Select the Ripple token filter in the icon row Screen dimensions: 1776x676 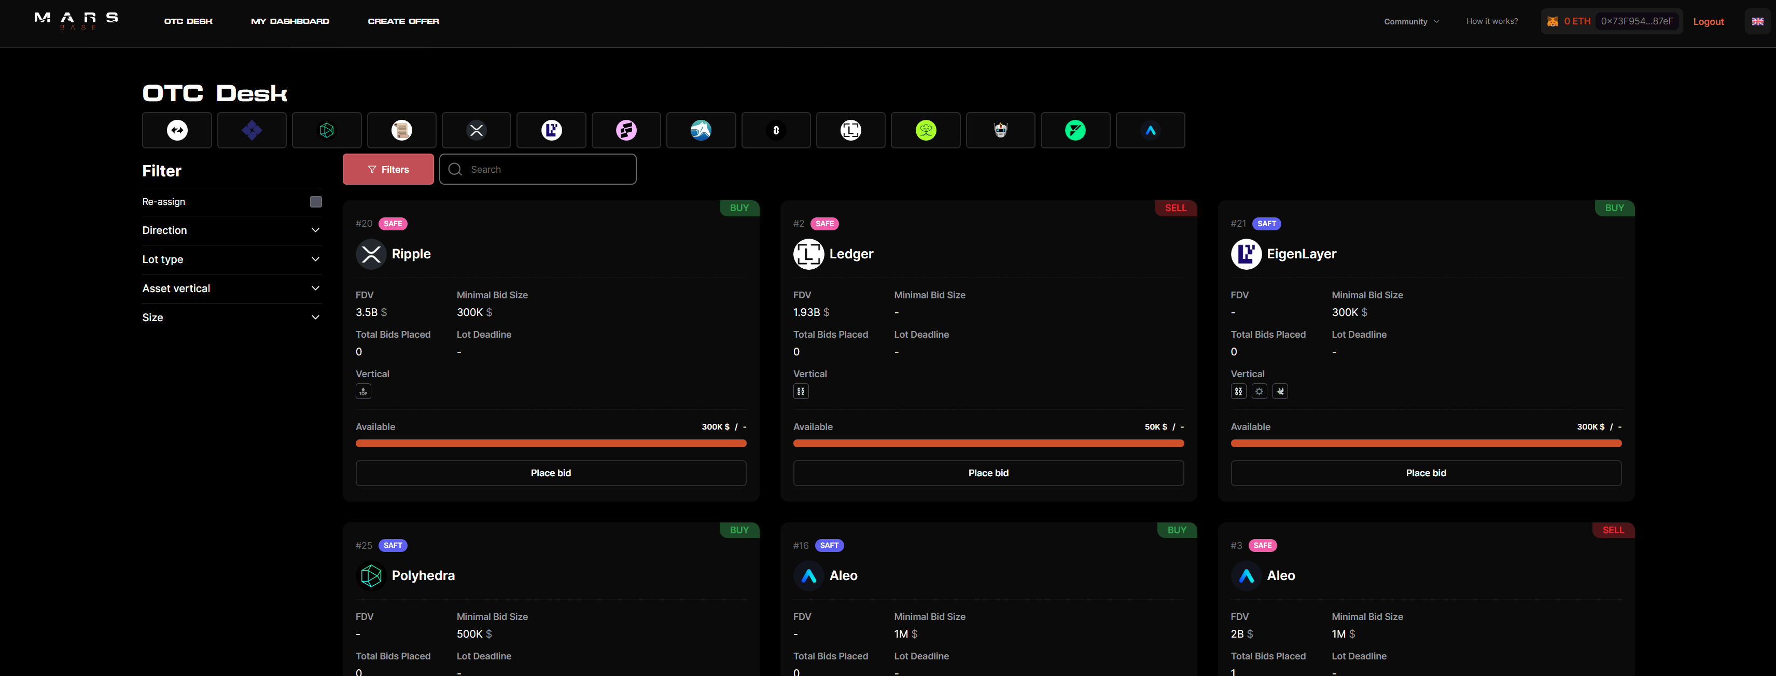click(x=477, y=130)
